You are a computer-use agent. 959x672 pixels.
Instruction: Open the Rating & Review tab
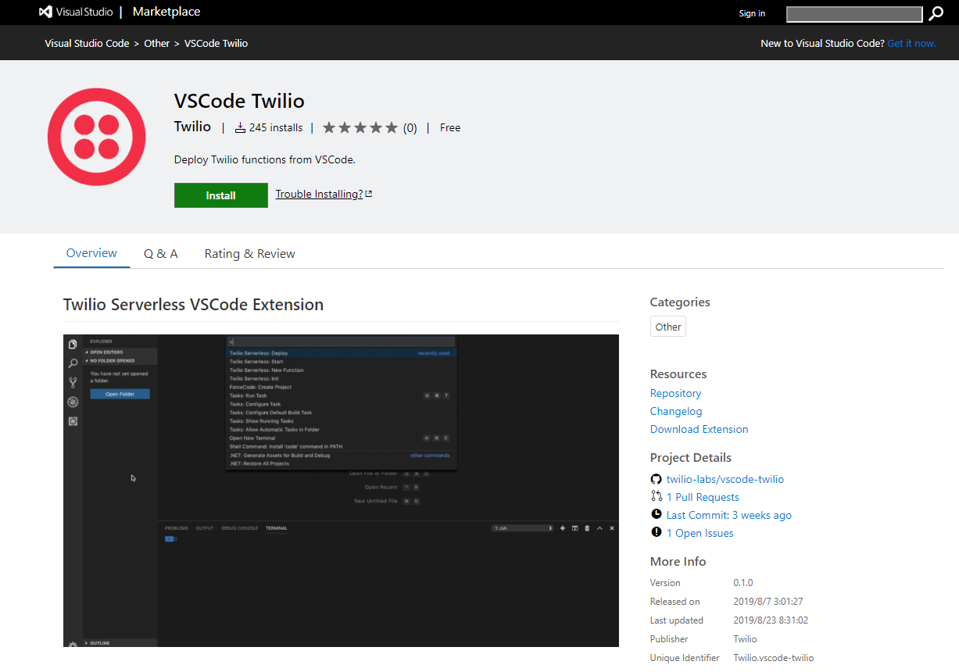click(249, 253)
